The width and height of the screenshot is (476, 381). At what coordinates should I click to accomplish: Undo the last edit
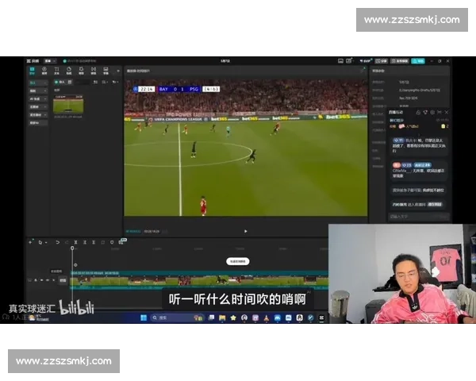pyautogui.click(x=58, y=242)
